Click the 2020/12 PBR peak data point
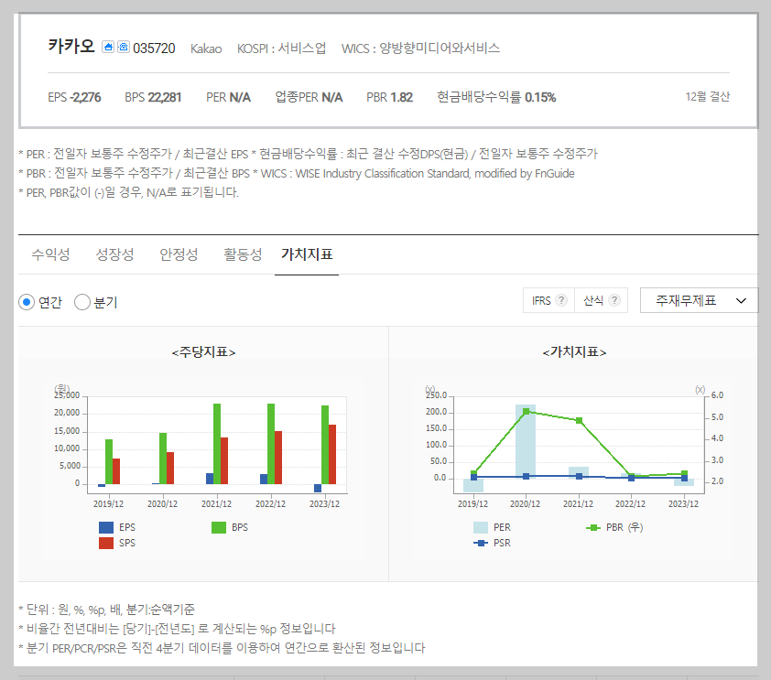The image size is (771, 680). click(x=527, y=411)
